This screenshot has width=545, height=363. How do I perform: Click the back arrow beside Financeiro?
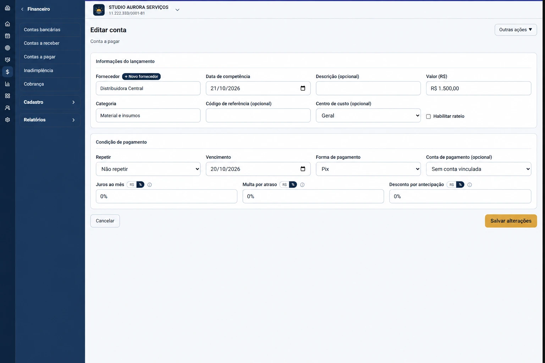(22, 9)
